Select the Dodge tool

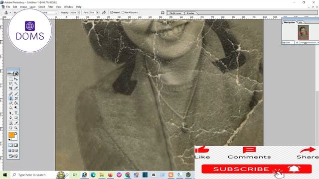pyautogui.click(x=16, y=108)
